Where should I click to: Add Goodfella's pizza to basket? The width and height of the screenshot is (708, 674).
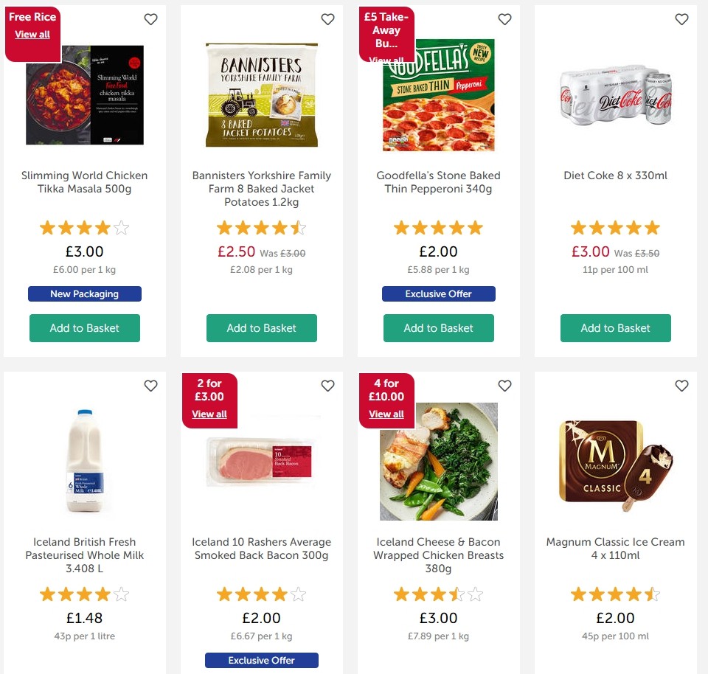click(x=438, y=328)
